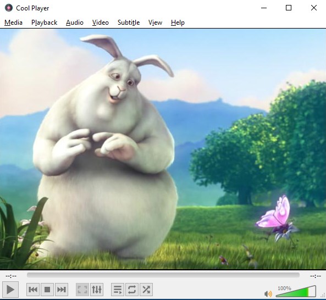Skip to the next media track
326x300 pixels.
[x=62, y=290]
